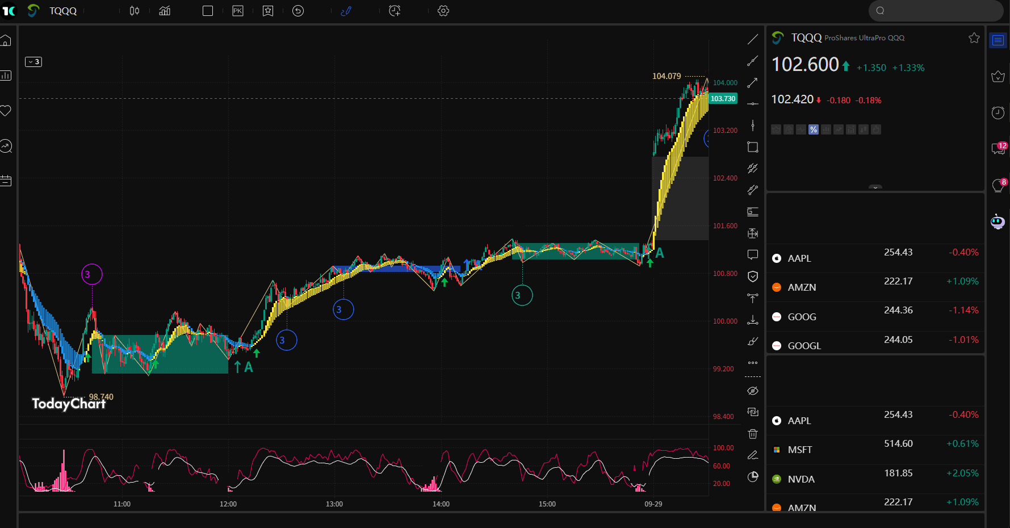Open the technical indicators panel
The height and width of the screenshot is (528, 1010).
(x=165, y=10)
